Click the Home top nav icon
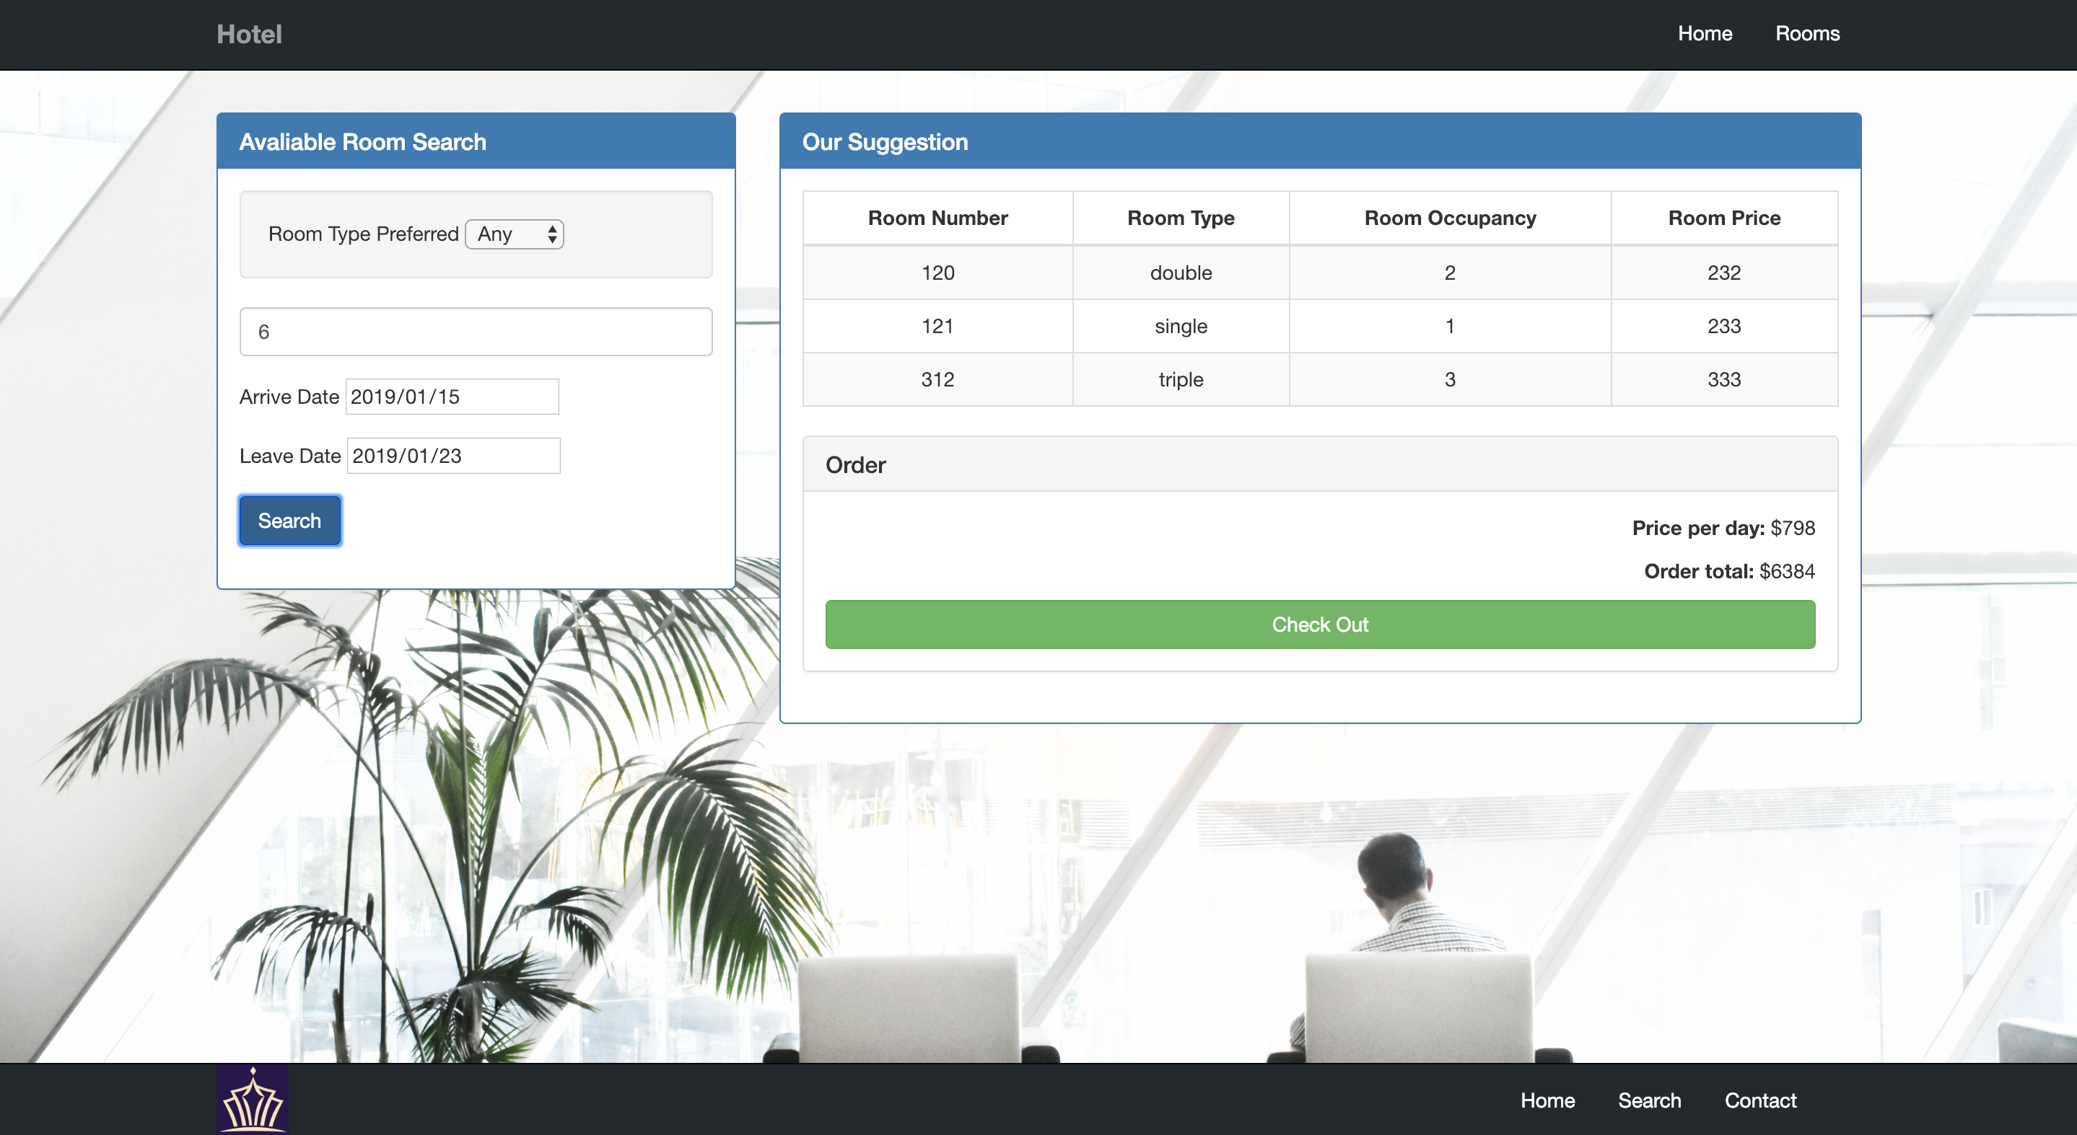 (x=1704, y=34)
